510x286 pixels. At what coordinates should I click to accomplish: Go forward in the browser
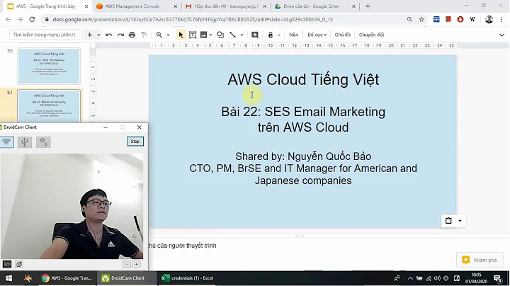click(20, 20)
